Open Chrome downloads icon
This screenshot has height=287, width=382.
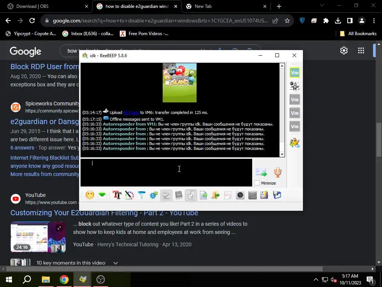pos(338,21)
